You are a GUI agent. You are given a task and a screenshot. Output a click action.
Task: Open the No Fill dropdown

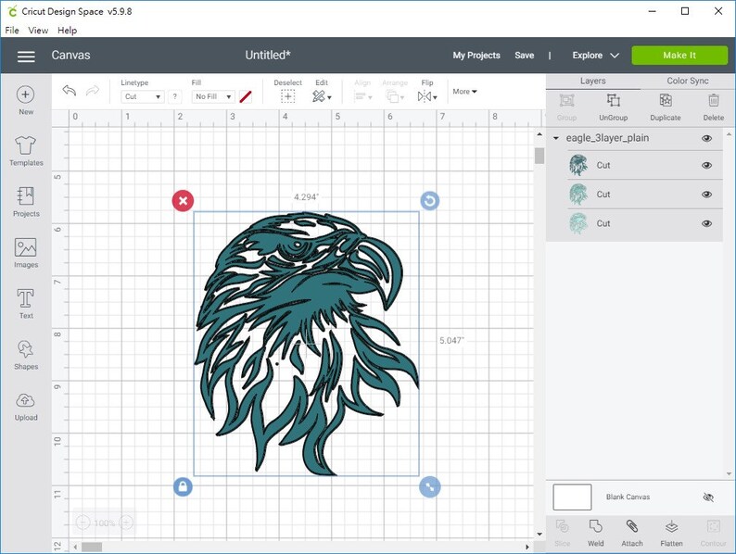(x=213, y=96)
